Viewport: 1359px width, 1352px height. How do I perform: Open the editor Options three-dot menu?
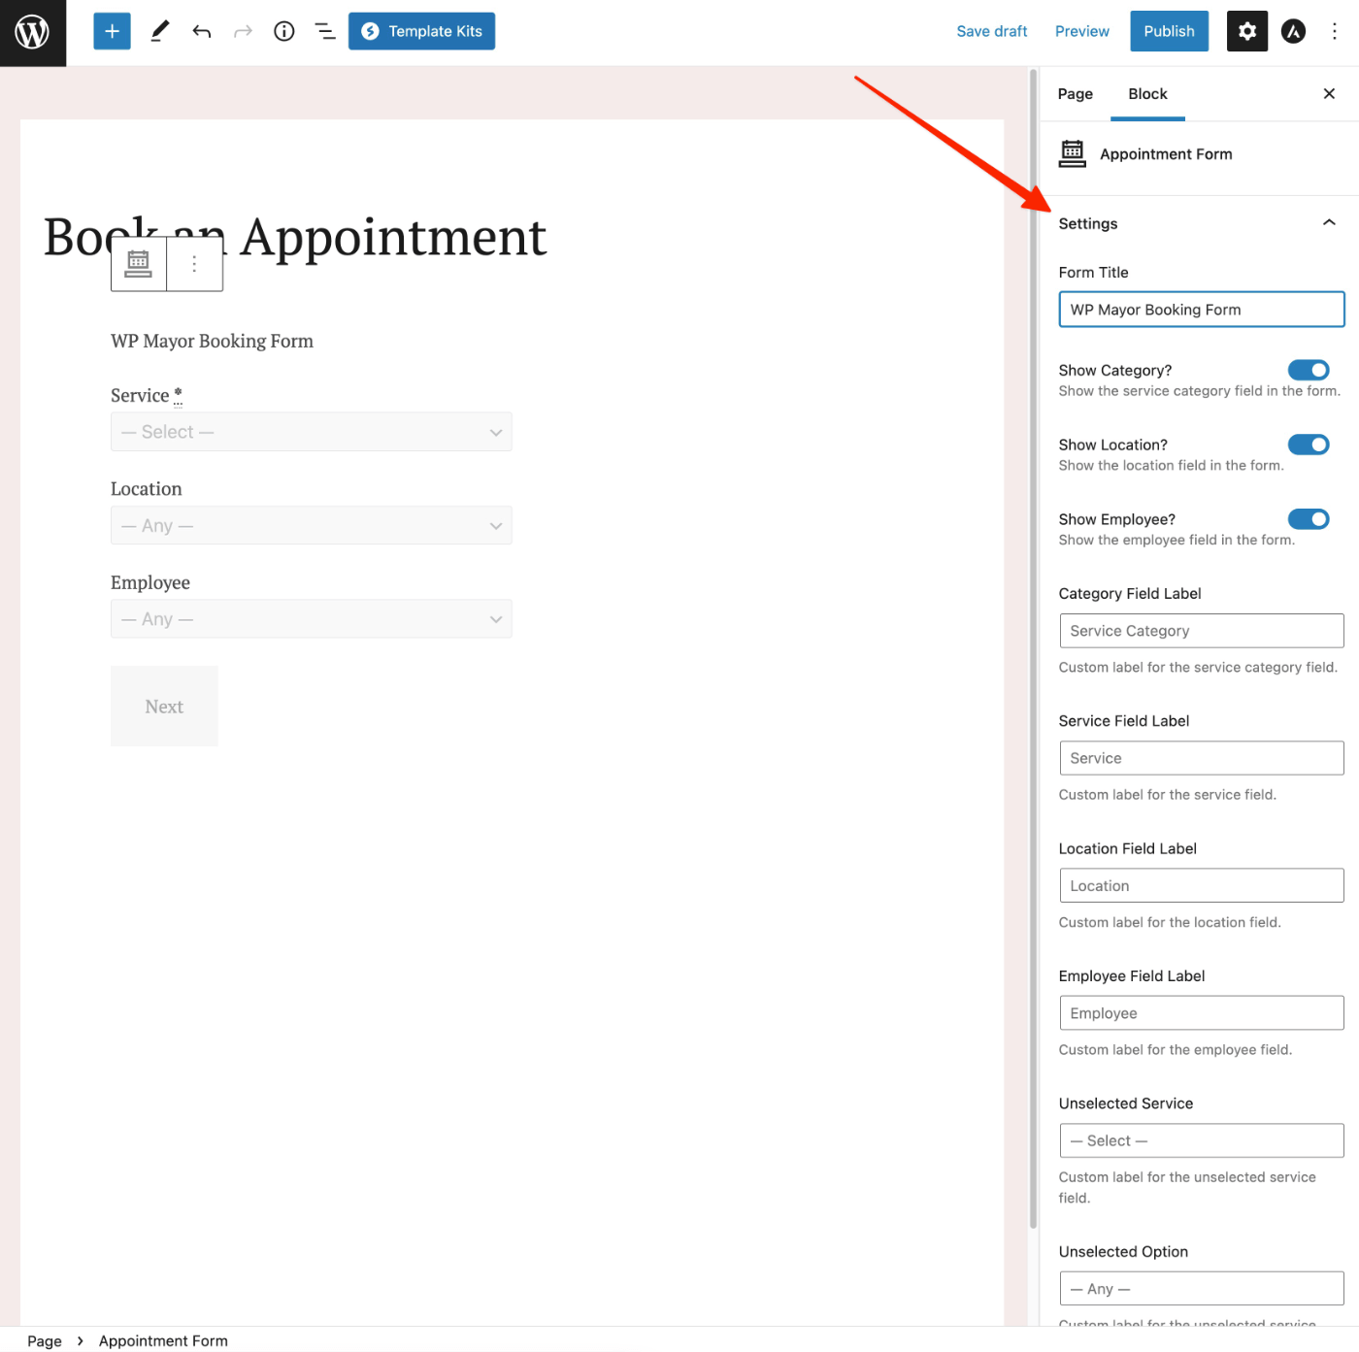click(1335, 31)
